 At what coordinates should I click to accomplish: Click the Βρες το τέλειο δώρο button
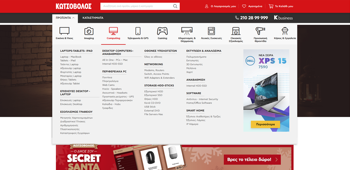(x=252, y=159)
